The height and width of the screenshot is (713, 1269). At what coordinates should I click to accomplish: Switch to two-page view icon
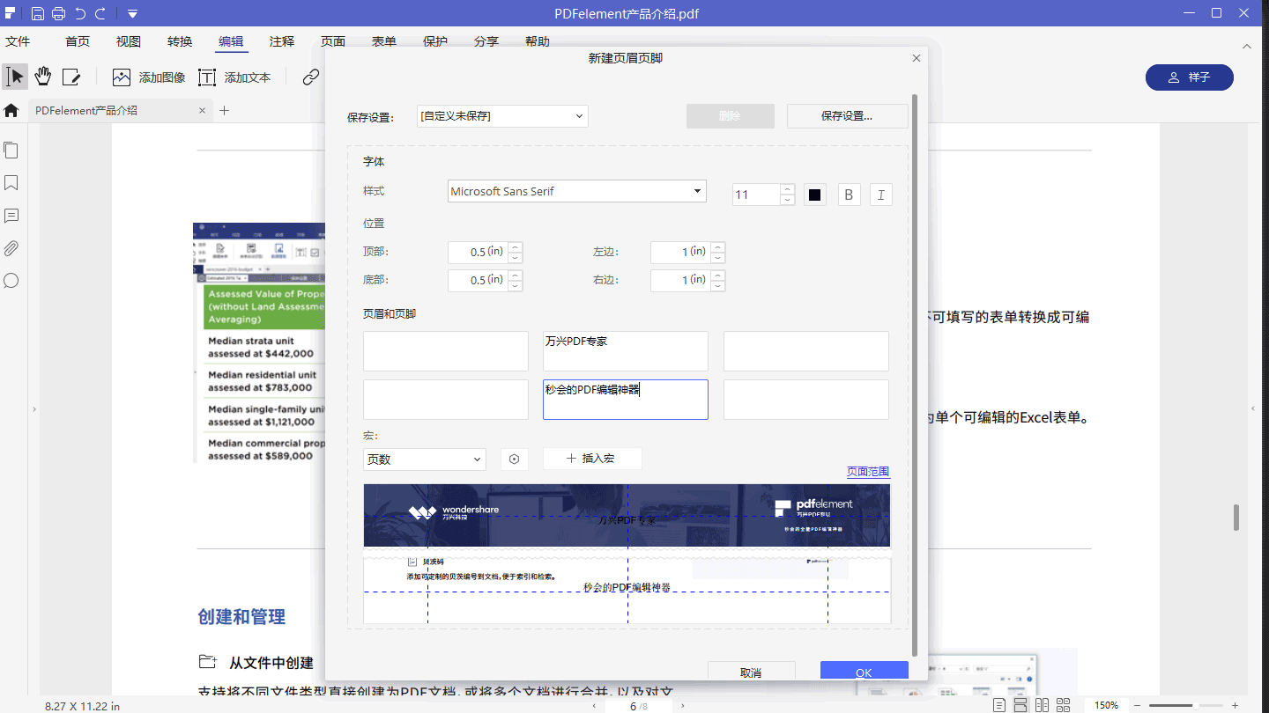1043,705
